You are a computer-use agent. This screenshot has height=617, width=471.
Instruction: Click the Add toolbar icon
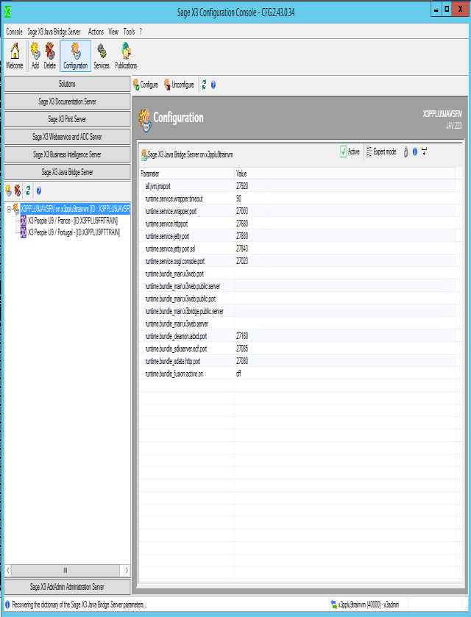coord(35,51)
